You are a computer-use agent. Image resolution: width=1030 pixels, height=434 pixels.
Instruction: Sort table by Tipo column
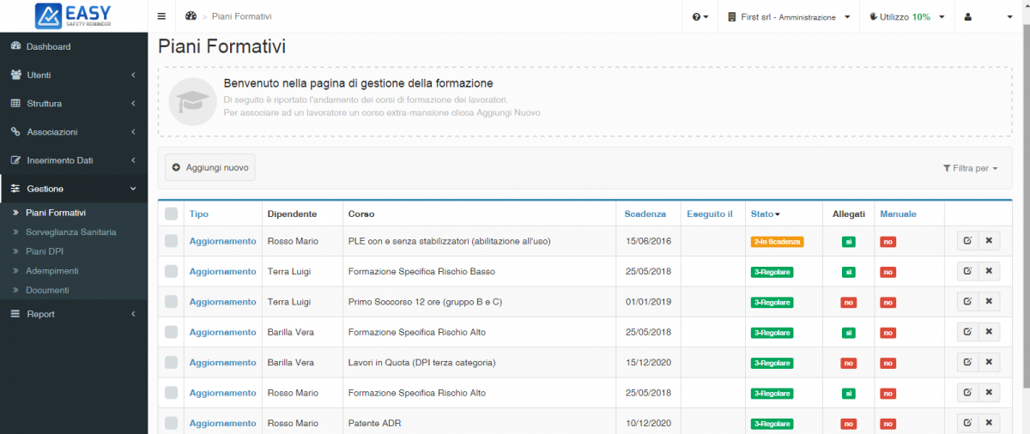[x=199, y=214]
